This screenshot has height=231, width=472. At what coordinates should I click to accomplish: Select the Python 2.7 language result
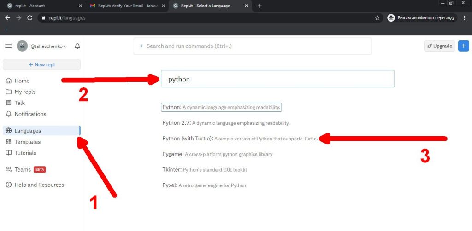click(x=226, y=123)
